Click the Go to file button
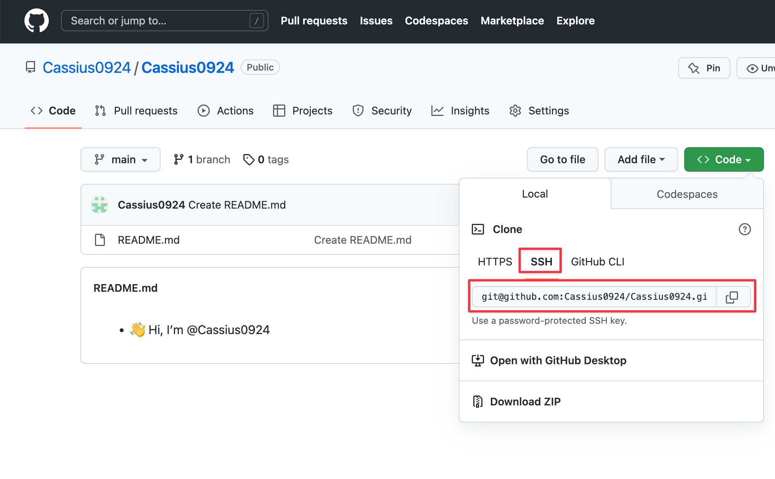This screenshot has height=479, width=775. click(563, 159)
